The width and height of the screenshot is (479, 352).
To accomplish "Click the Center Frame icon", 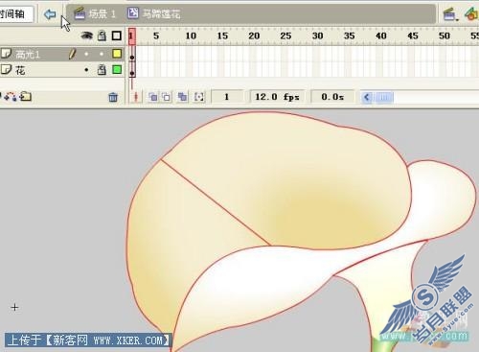I will (x=135, y=97).
